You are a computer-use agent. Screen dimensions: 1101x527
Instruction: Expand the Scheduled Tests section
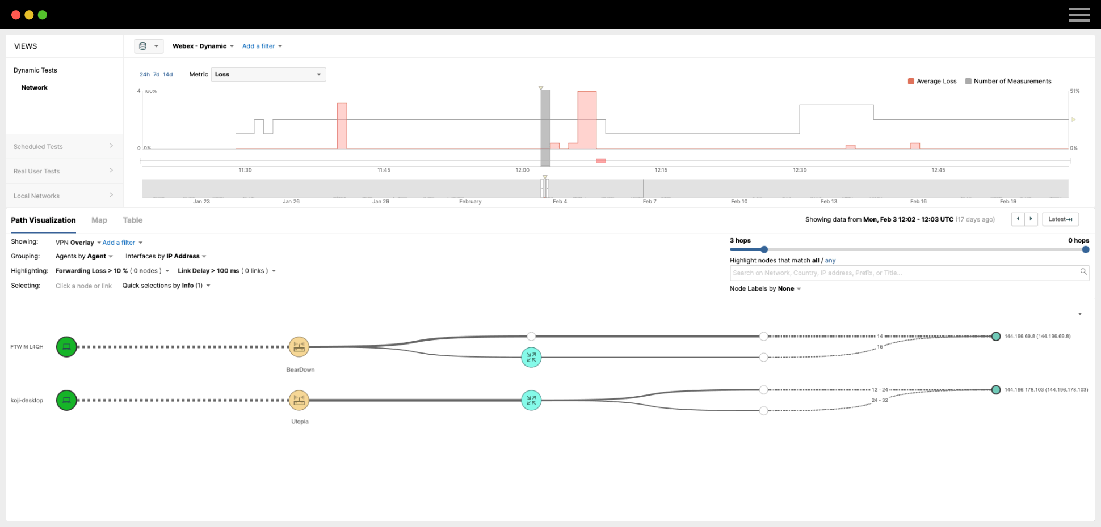click(x=64, y=147)
